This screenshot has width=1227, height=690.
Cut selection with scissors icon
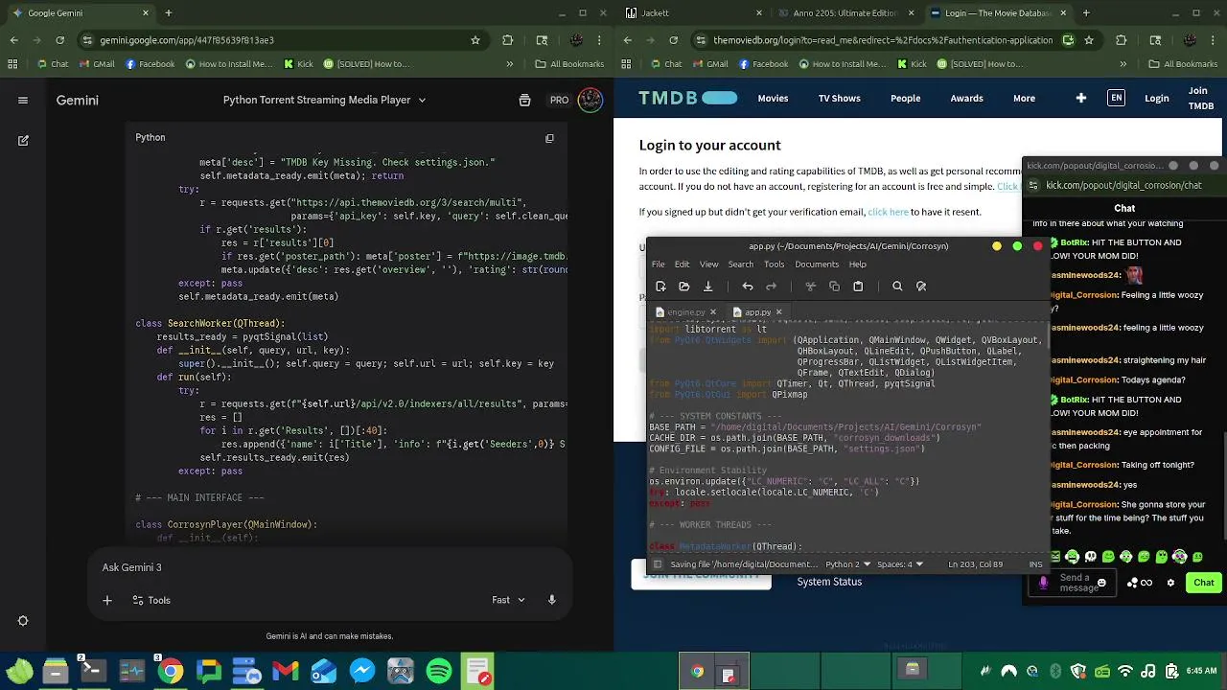(x=810, y=287)
